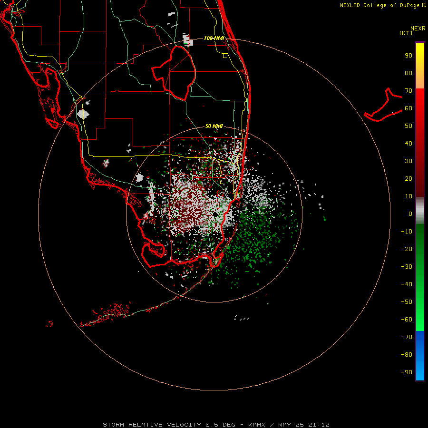The height and width of the screenshot is (428, 428).
Task: Select the gray zero-velocity segment of color bar
Action: coord(420,211)
